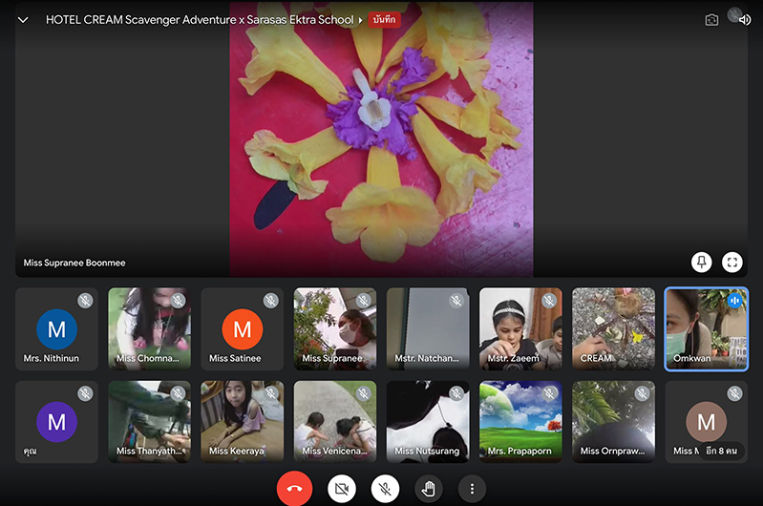Select the Mstr. Natchan... video tile
This screenshot has height=506, width=763.
428,328
